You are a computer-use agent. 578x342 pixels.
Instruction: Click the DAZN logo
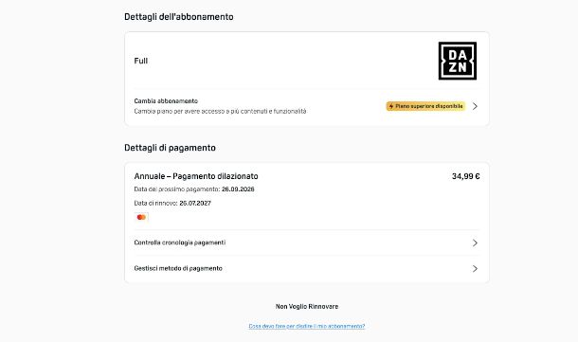point(457,61)
